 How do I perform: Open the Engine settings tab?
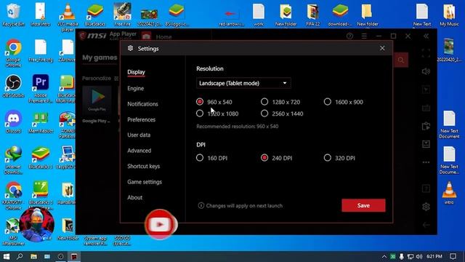point(136,88)
